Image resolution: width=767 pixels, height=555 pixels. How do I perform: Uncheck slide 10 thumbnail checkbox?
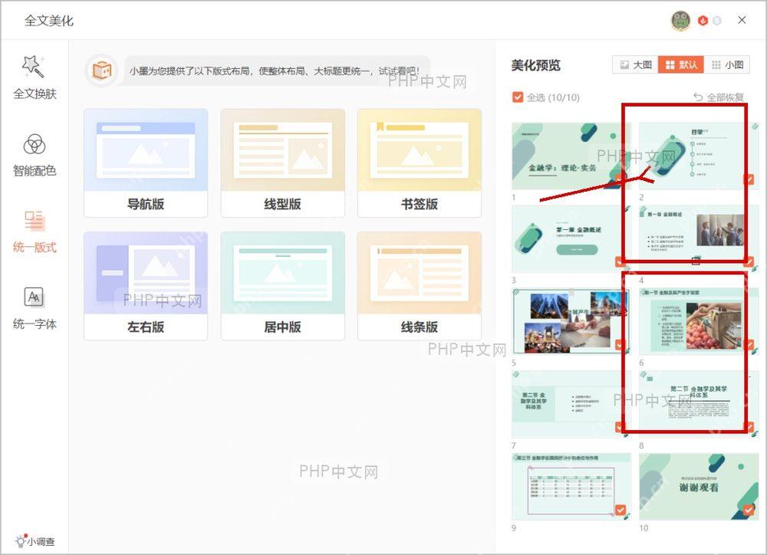pyautogui.click(x=749, y=510)
